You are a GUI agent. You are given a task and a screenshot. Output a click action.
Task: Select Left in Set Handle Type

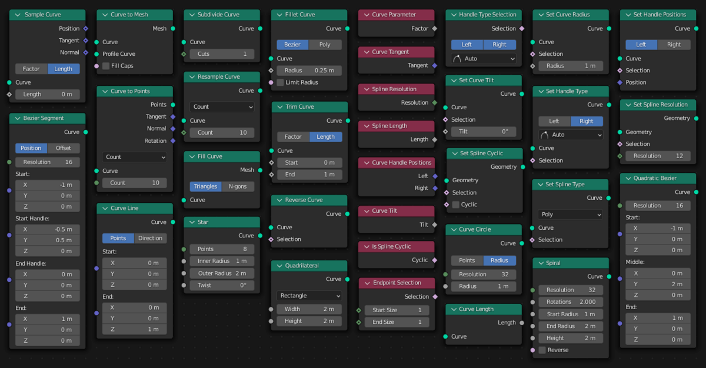[554, 121]
